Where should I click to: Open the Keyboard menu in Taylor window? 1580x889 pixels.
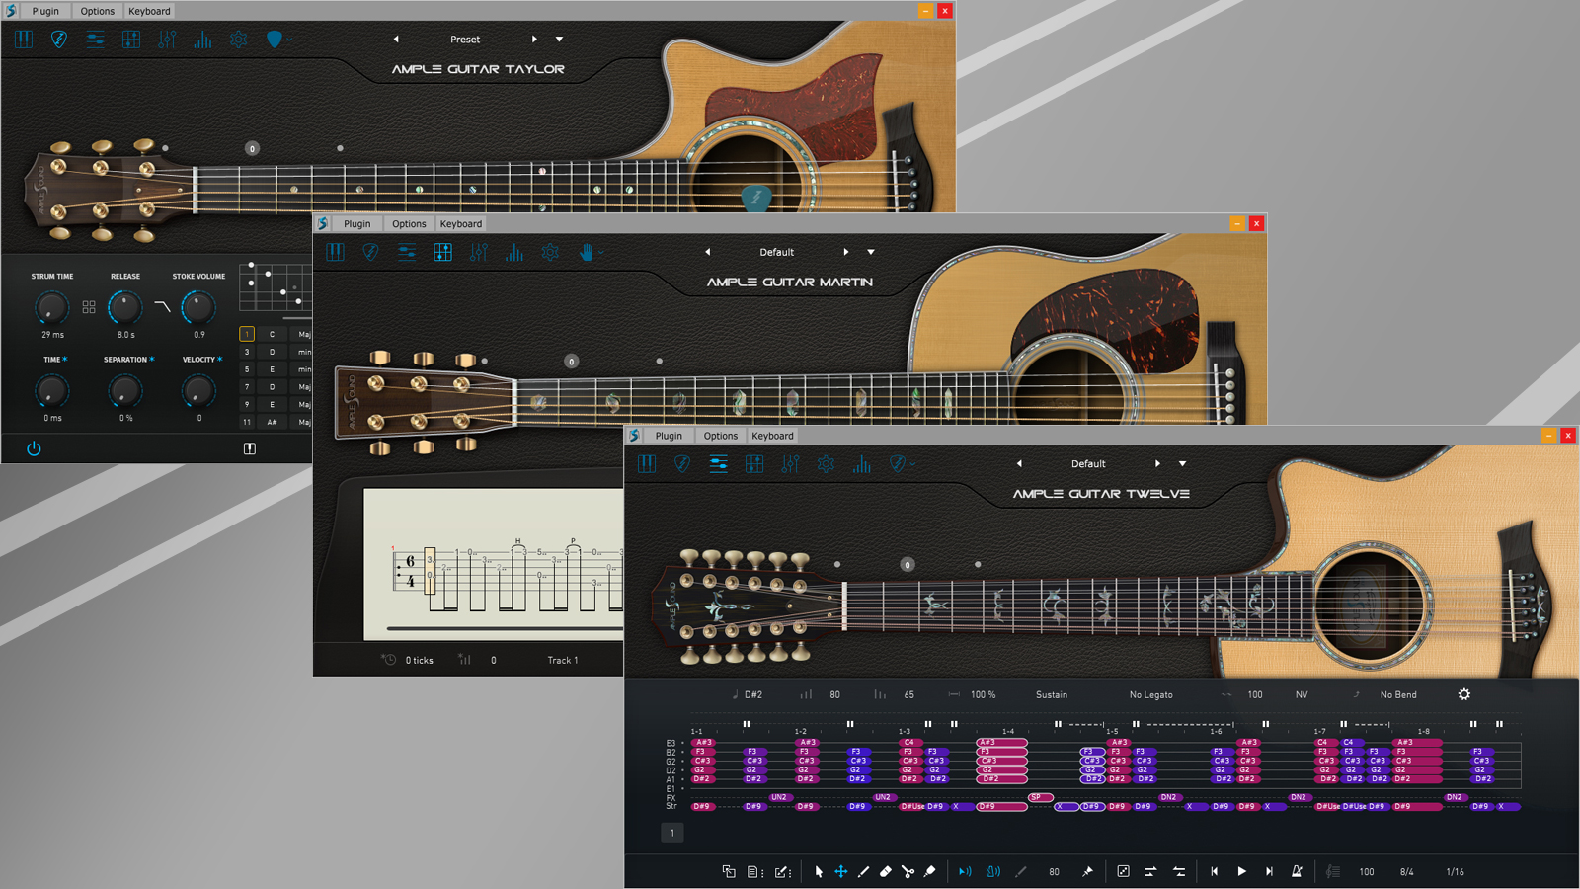click(x=149, y=11)
